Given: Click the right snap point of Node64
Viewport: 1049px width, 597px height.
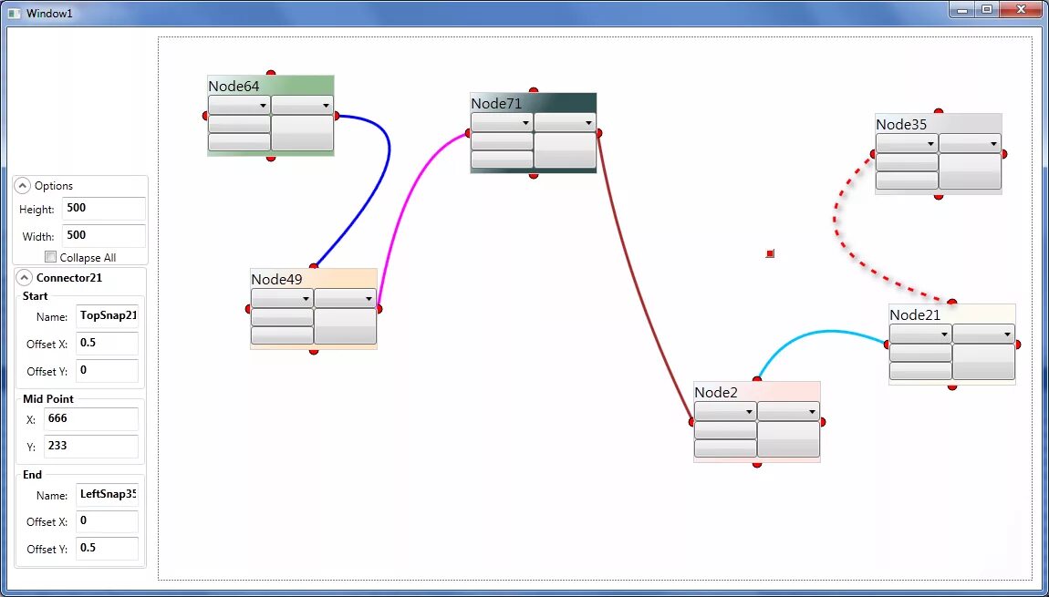Looking at the screenshot, I should (x=336, y=117).
